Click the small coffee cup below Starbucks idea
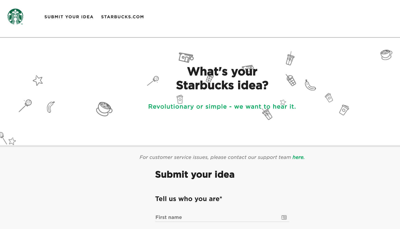The height and width of the screenshot is (229, 400). (x=180, y=99)
